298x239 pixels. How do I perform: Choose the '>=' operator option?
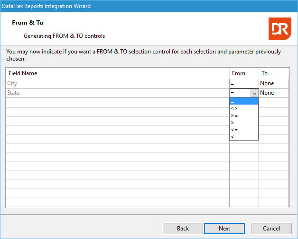pyautogui.click(x=244, y=115)
